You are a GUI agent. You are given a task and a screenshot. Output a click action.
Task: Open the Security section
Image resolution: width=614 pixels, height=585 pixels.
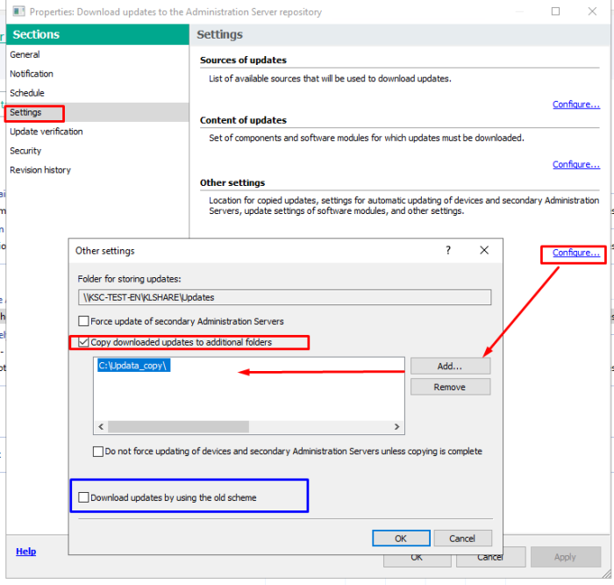(x=25, y=151)
